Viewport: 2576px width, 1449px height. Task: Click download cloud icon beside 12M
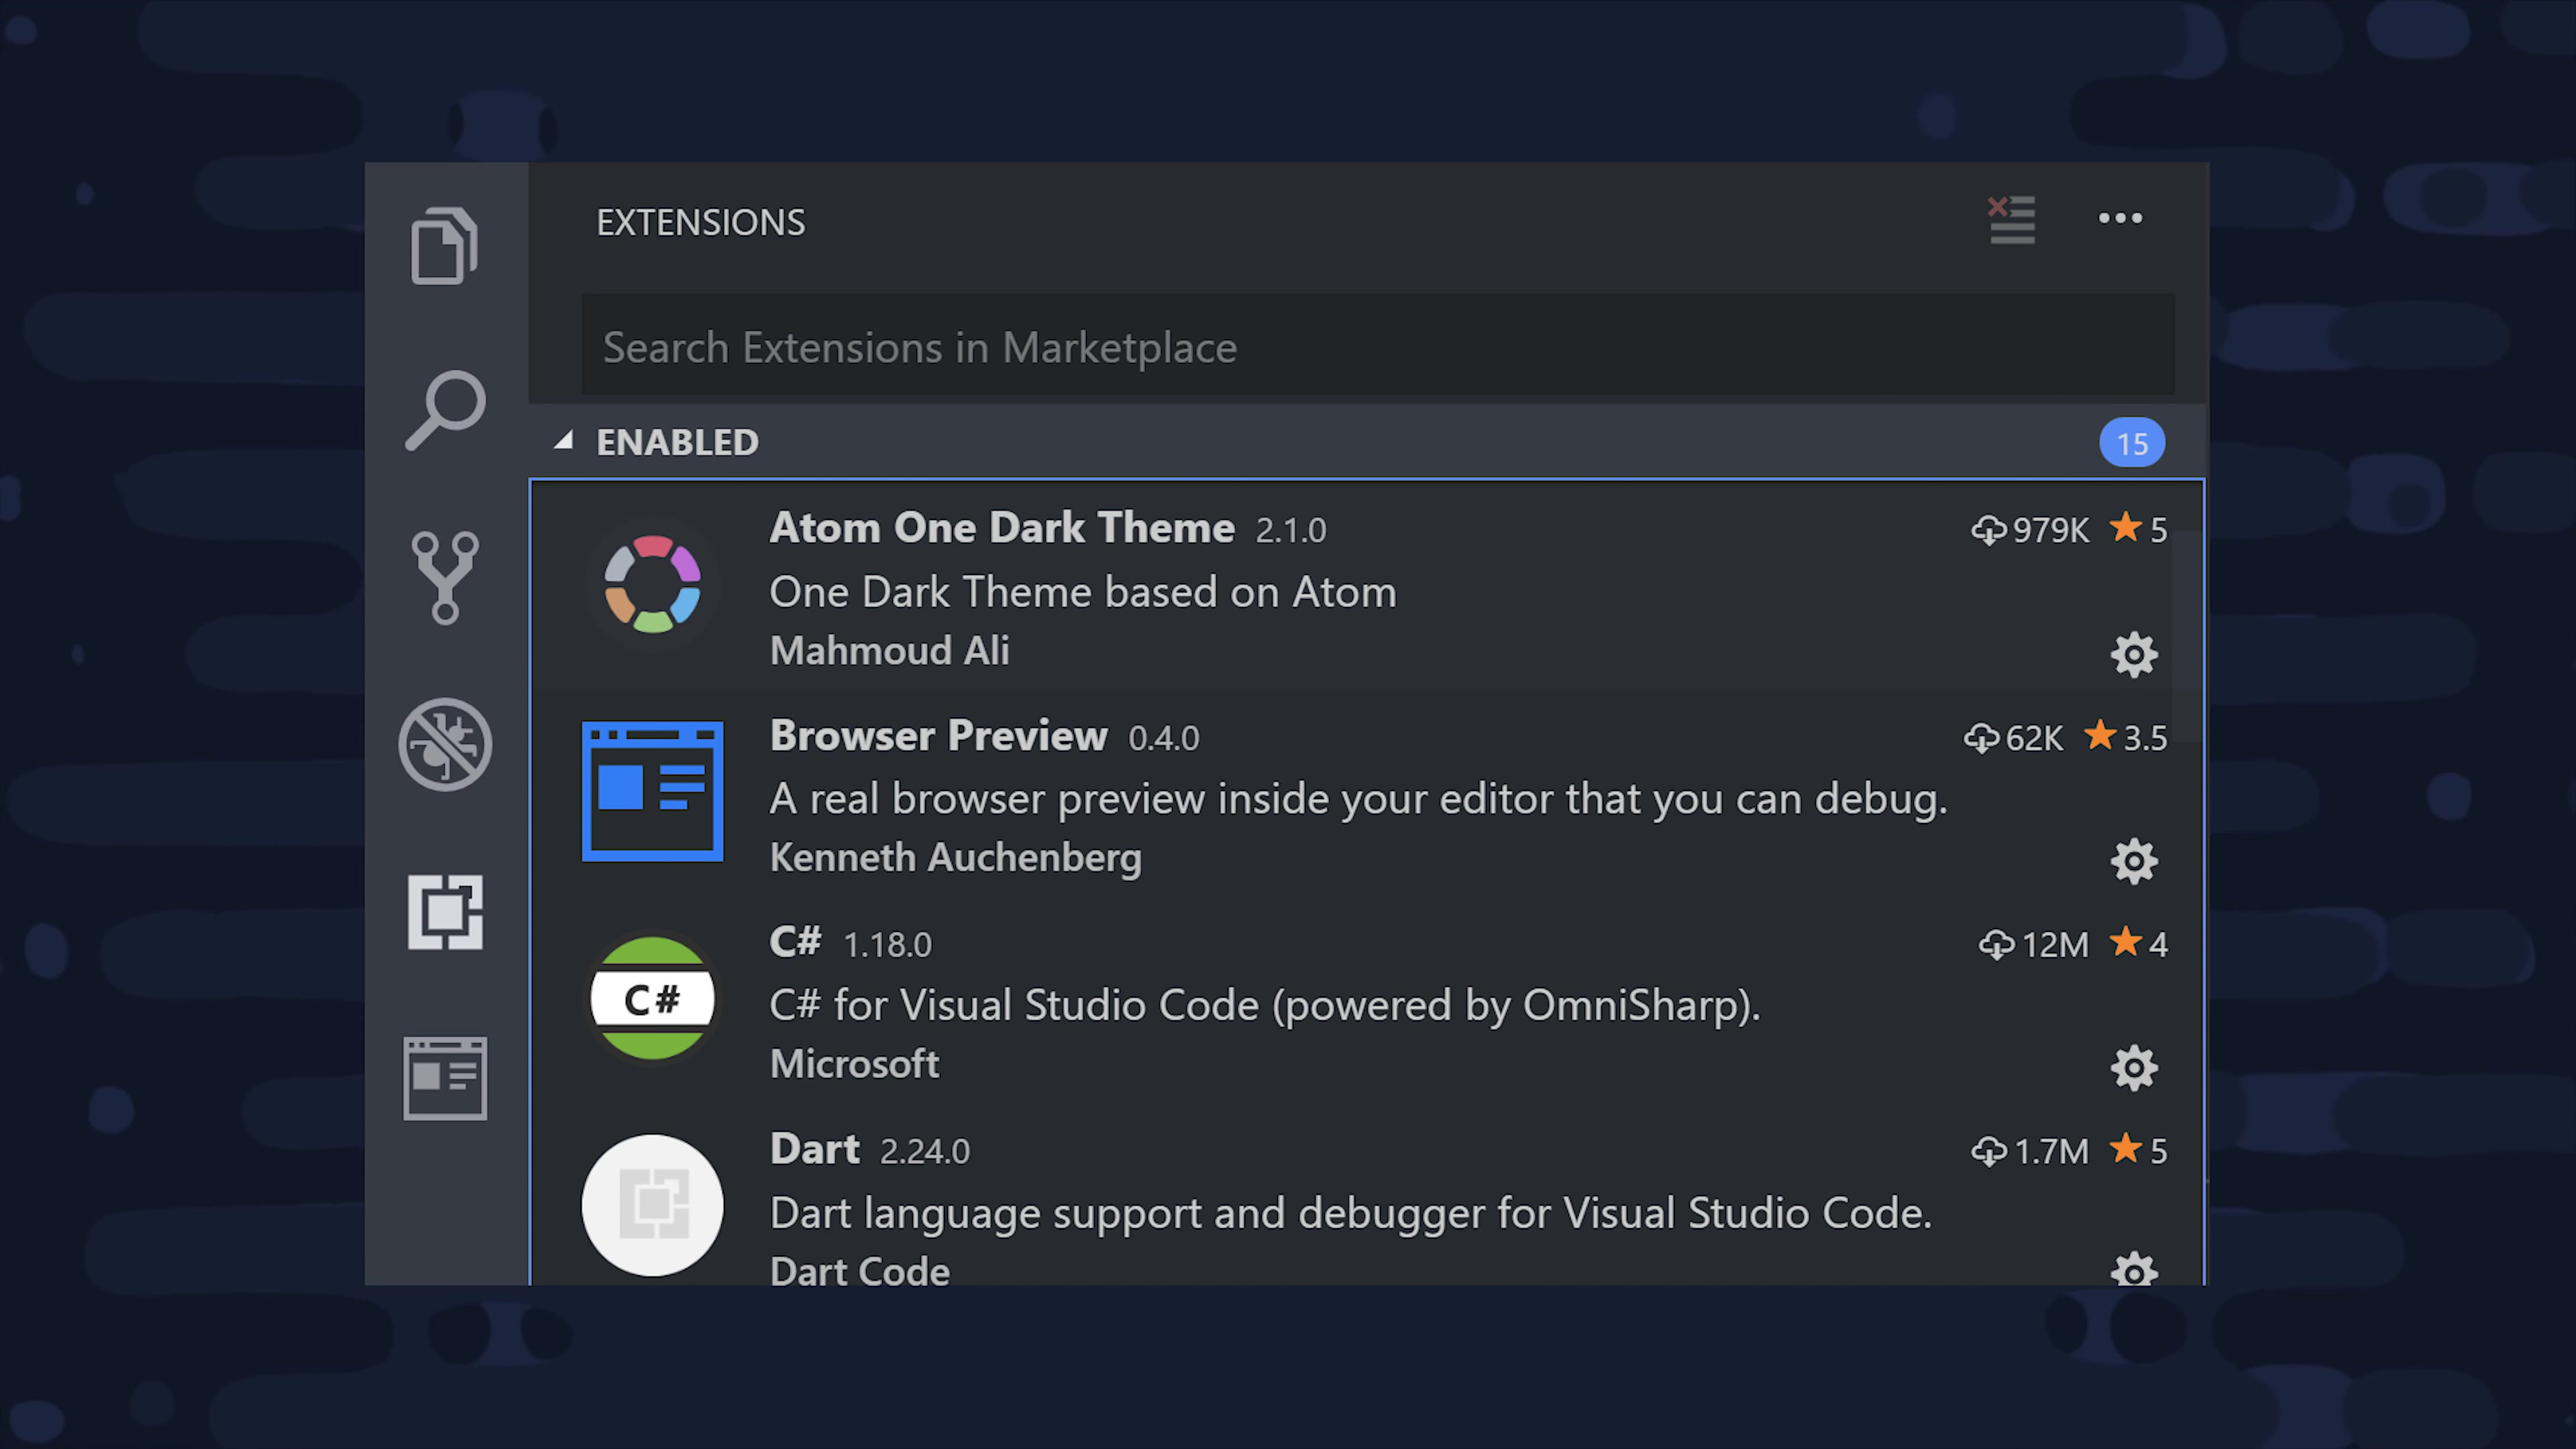coord(1996,945)
